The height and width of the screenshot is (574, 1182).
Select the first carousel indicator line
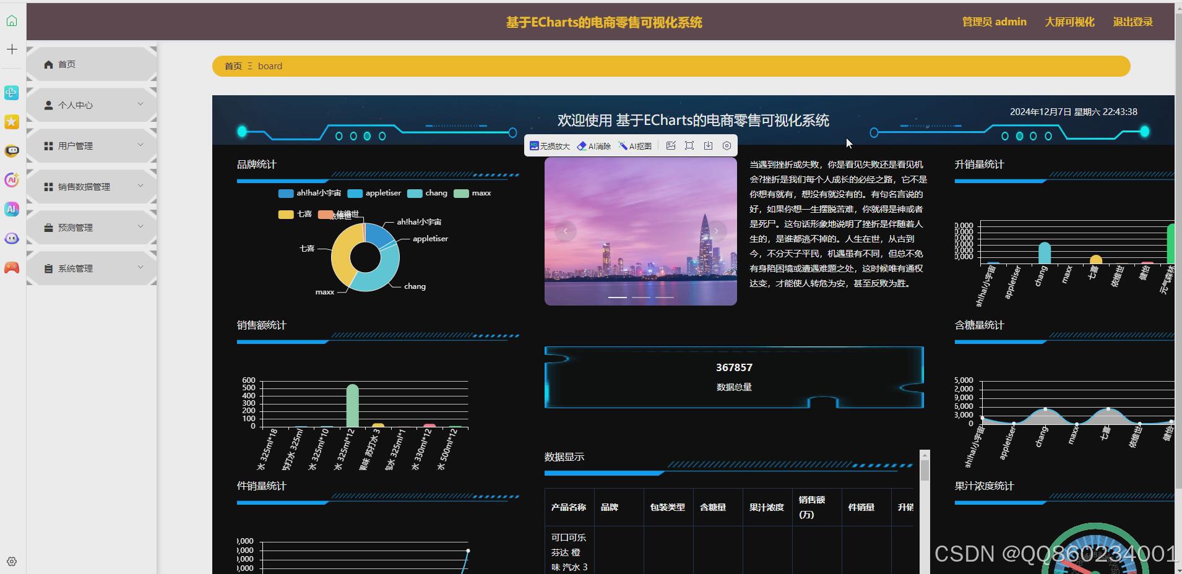click(x=618, y=298)
